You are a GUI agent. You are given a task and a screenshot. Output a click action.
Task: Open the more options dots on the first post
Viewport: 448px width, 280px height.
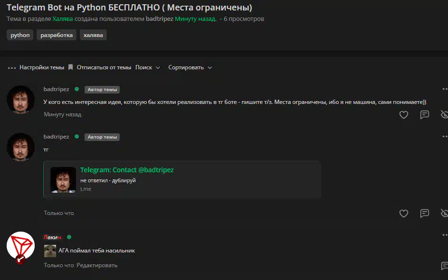coord(445,89)
